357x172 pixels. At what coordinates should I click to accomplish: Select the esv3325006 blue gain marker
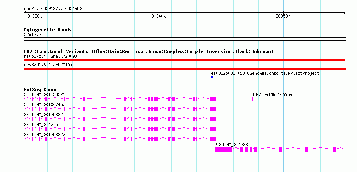tap(212, 77)
